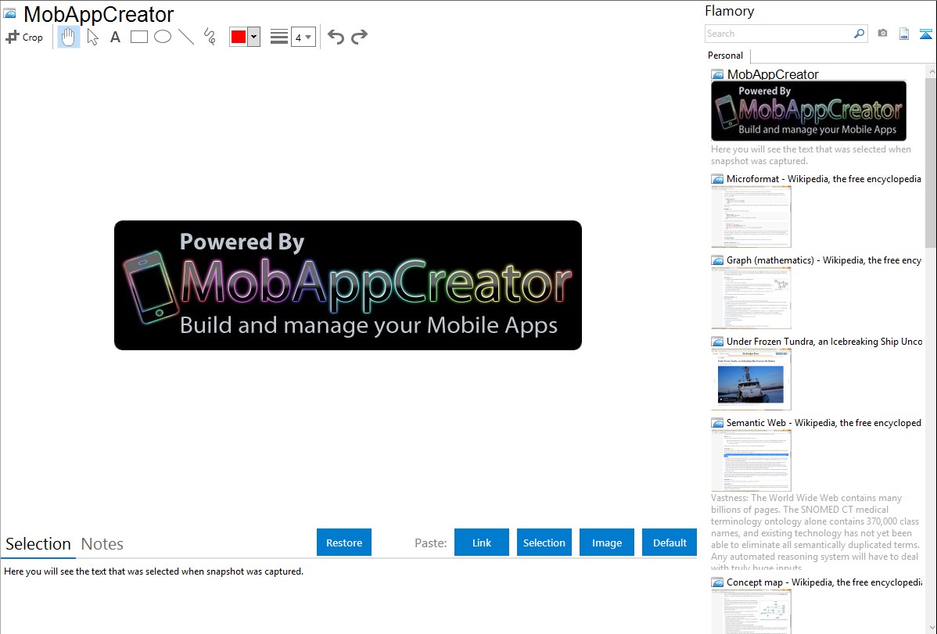Select the MobAppCreator sidebar list title
This screenshot has height=634, width=937.
[x=773, y=74]
